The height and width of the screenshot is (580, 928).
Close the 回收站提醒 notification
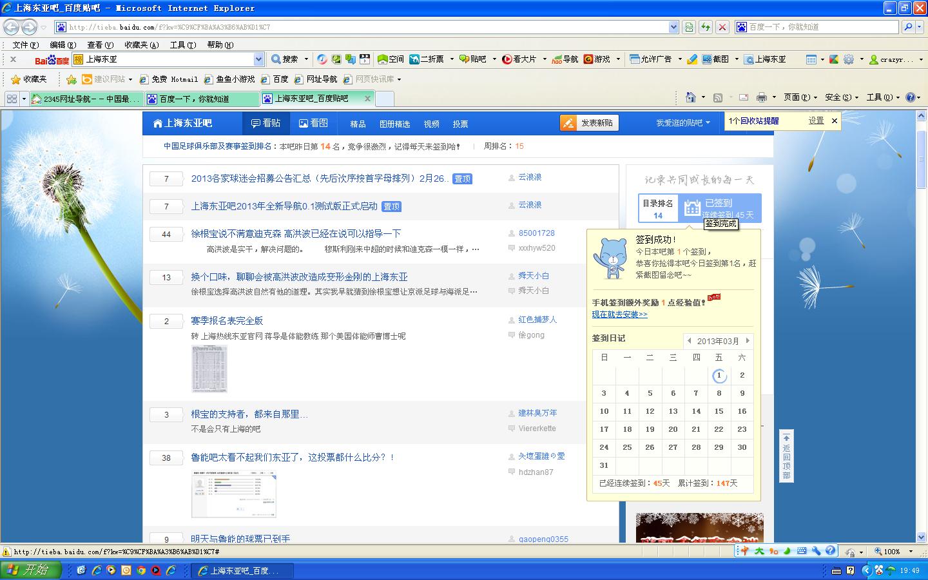pyautogui.click(x=834, y=121)
